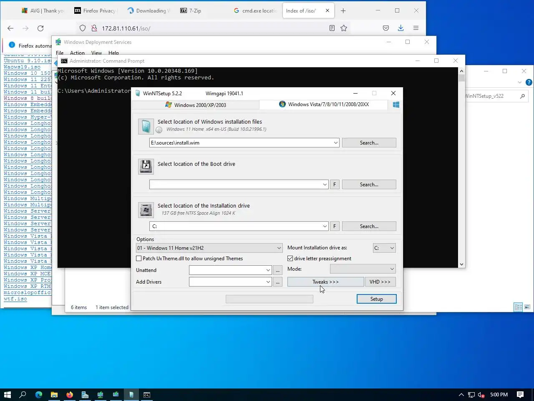Switch to Firefox in the taskbar
Viewport: 534px width, 401px height.
click(70, 394)
